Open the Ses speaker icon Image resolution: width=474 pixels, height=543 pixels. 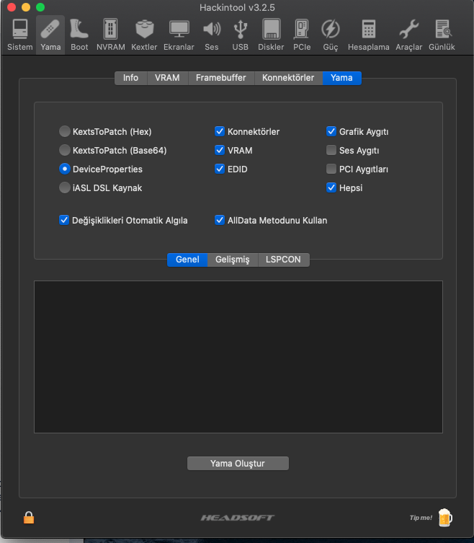pos(211,35)
